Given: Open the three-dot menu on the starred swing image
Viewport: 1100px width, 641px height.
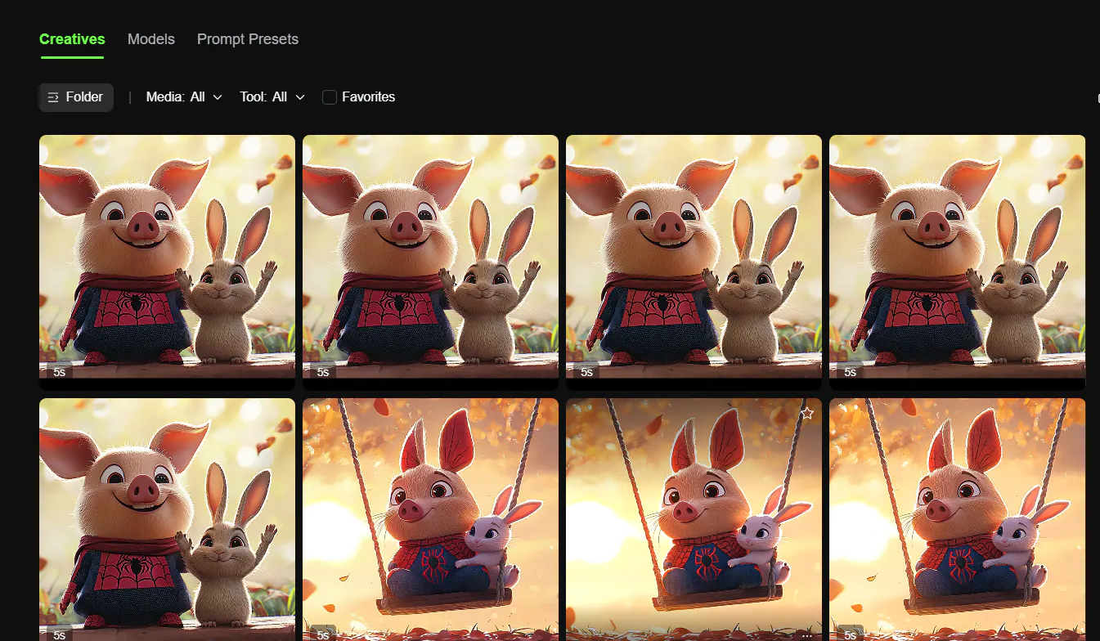Looking at the screenshot, I should 807,635.
